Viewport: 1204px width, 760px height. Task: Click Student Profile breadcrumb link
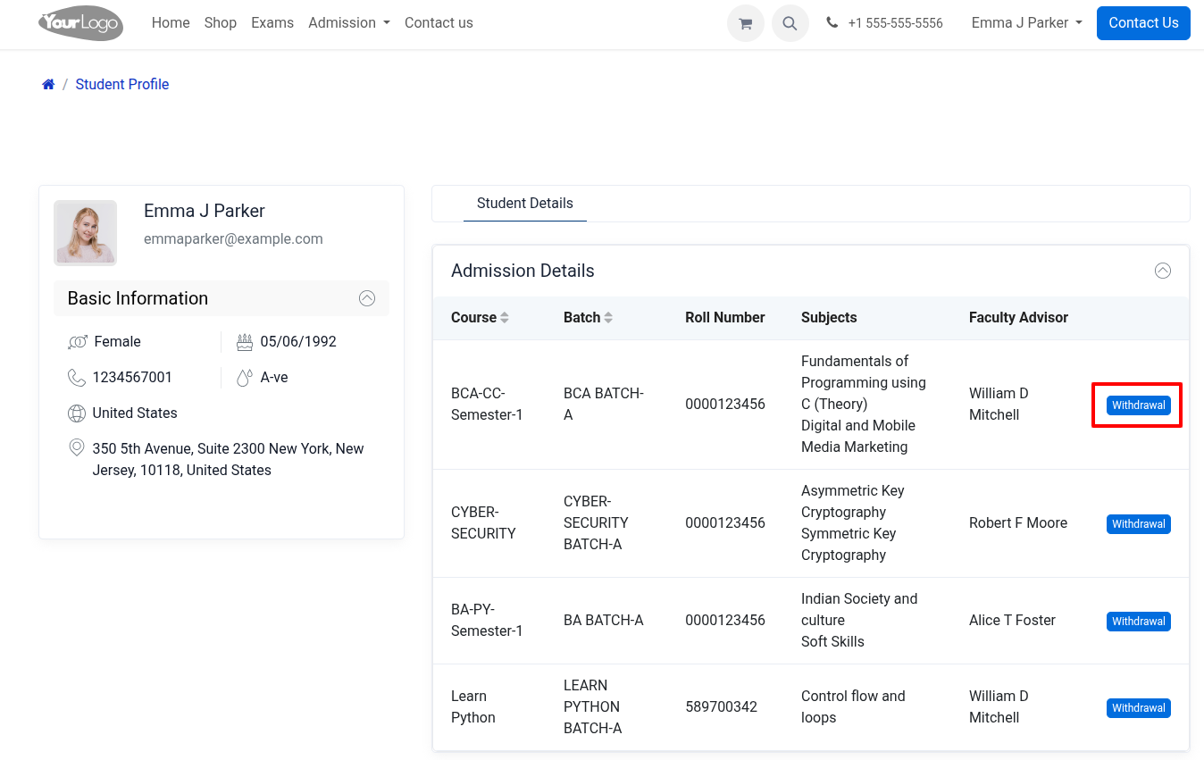[122, 84]
